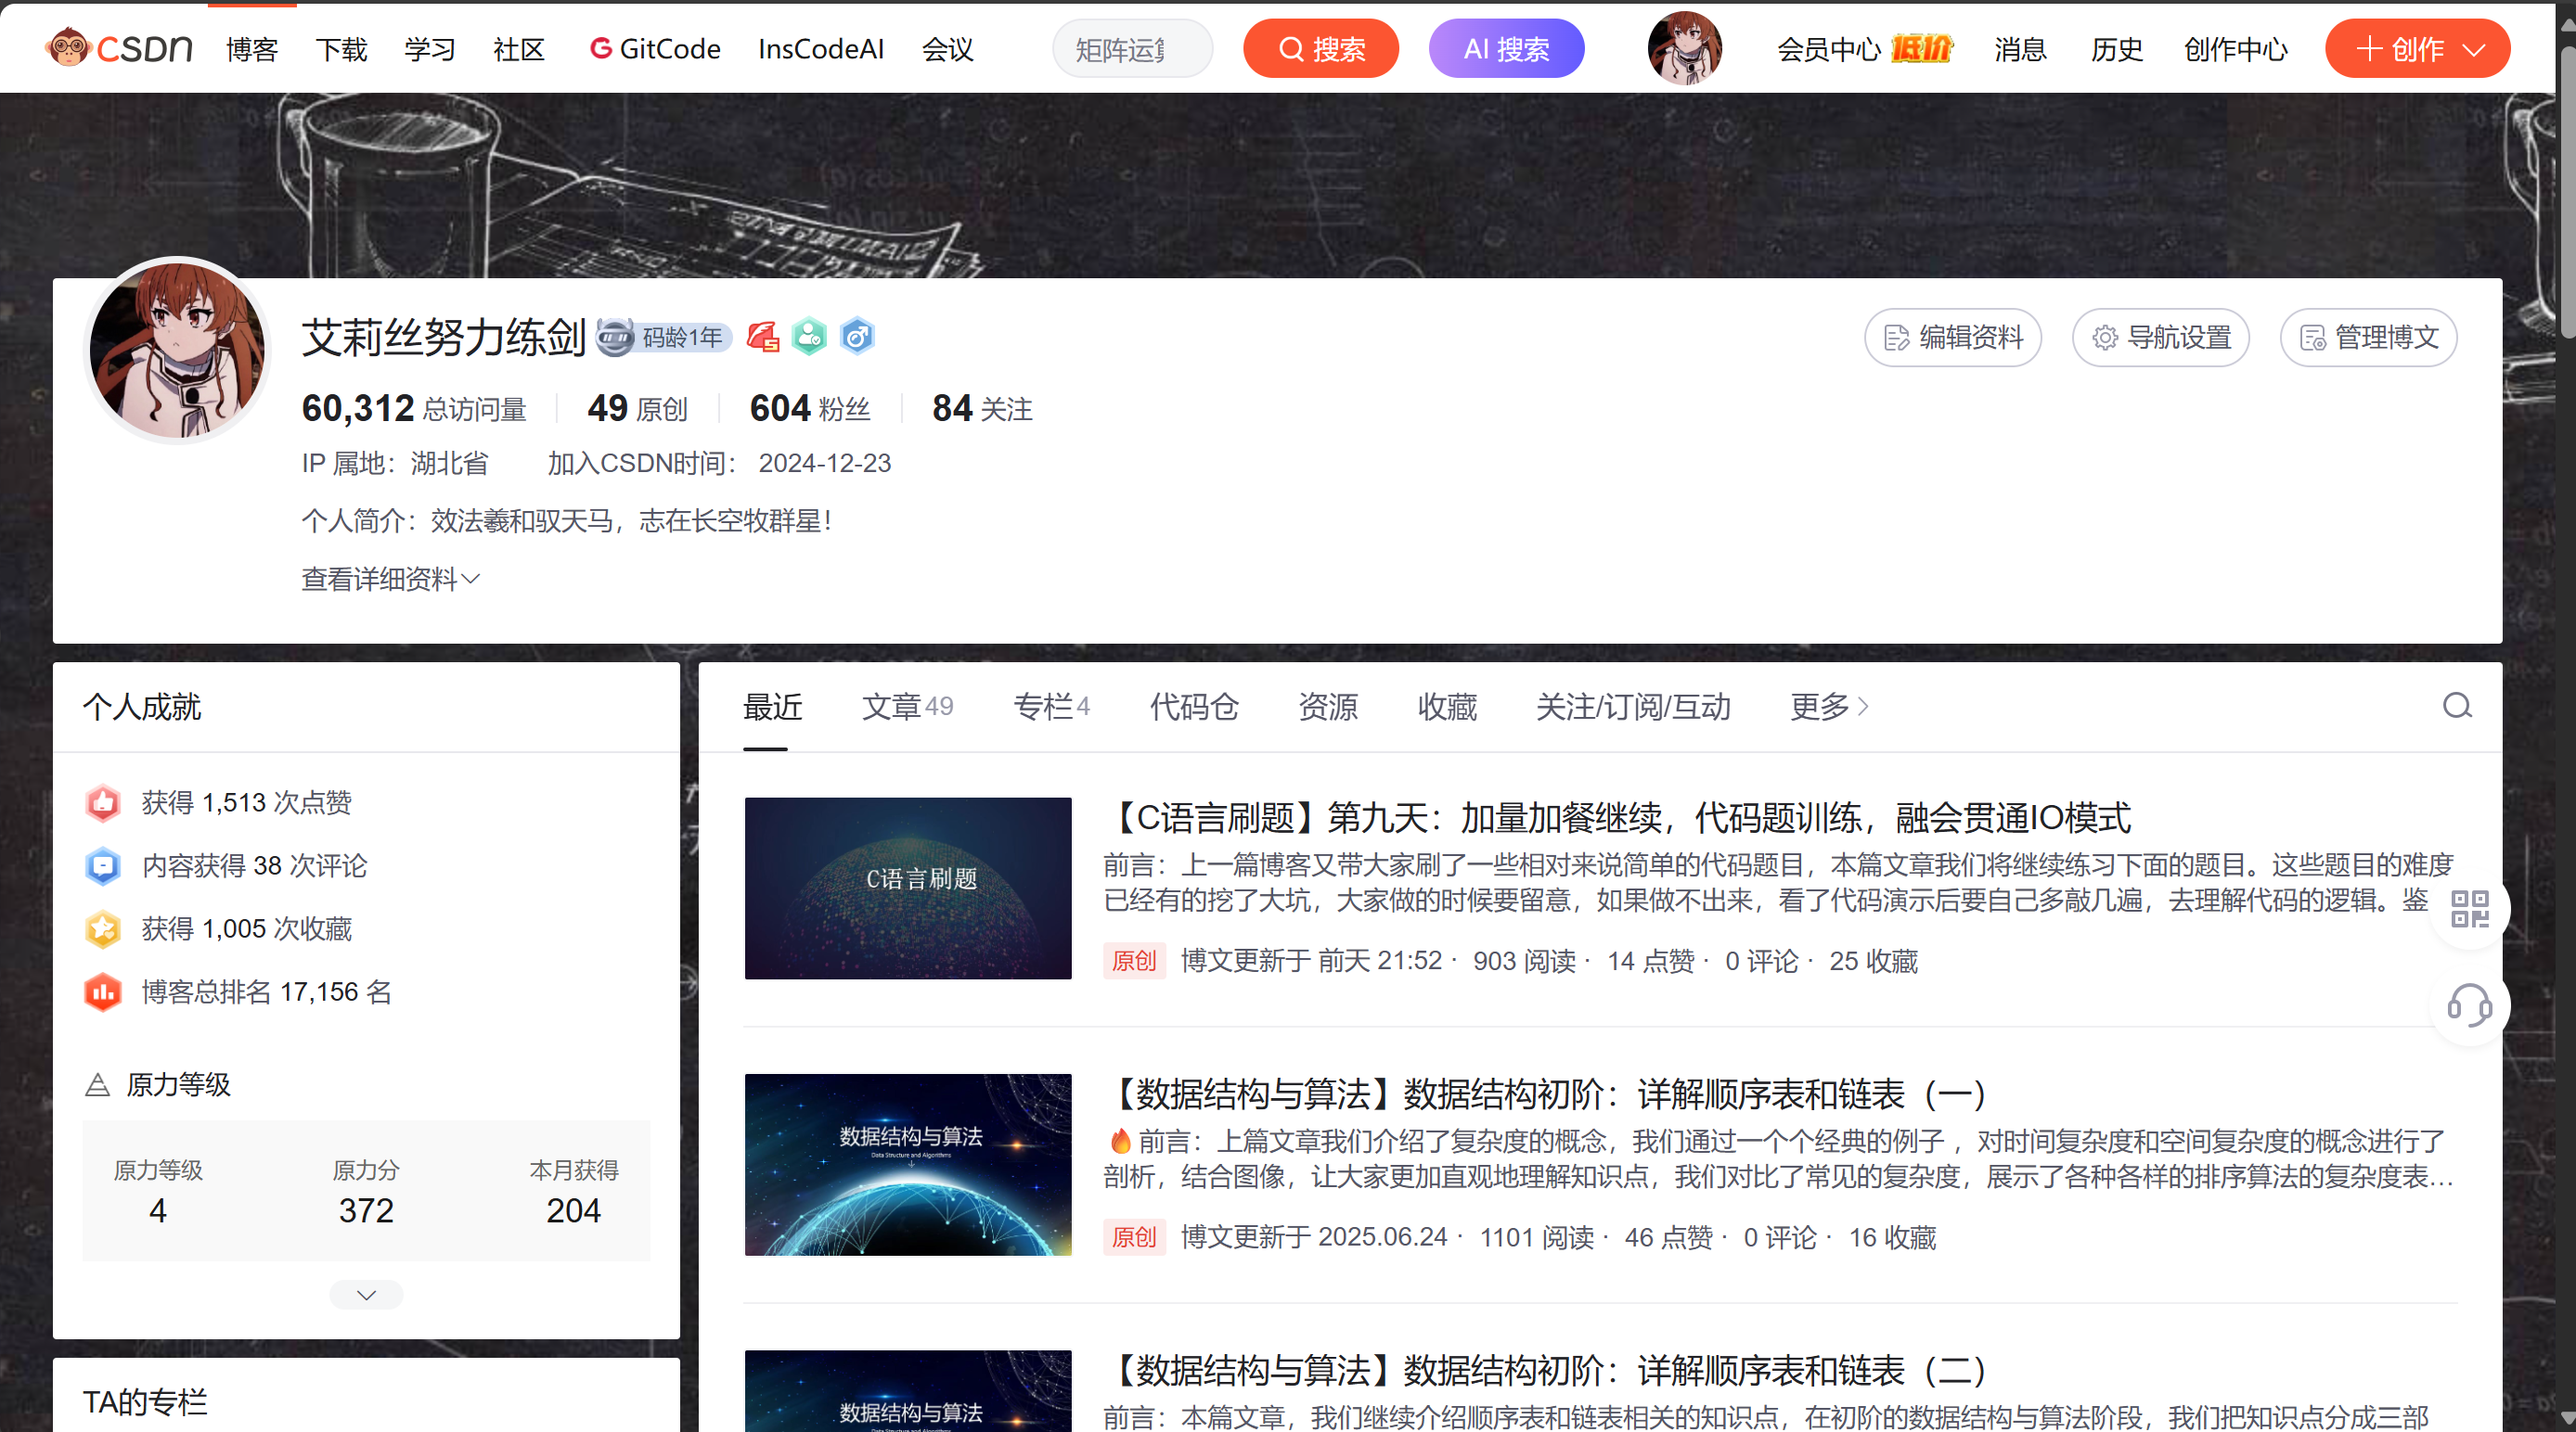
Task: Switch to the 文章 49 tab
Action: [x=907, y=707]
